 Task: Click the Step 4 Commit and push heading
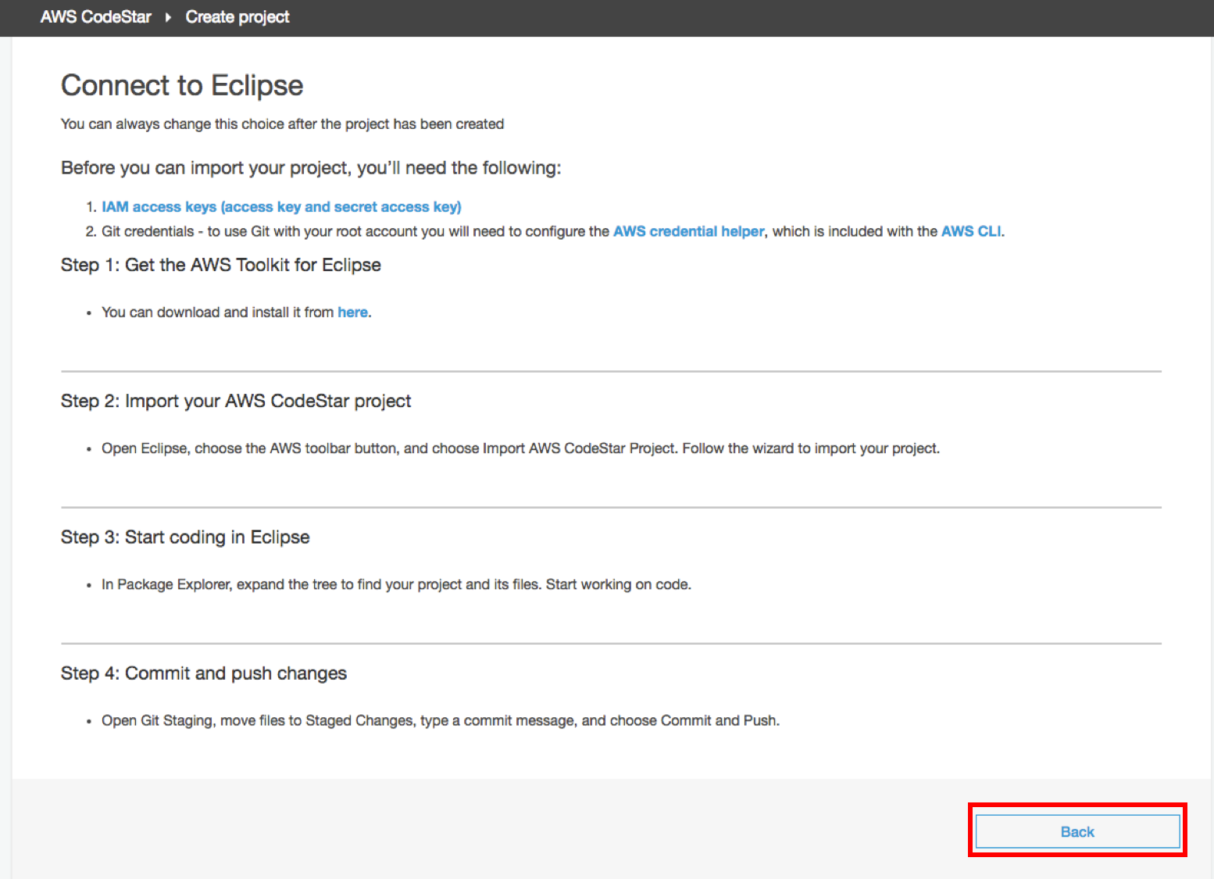[x=203, y=674]
